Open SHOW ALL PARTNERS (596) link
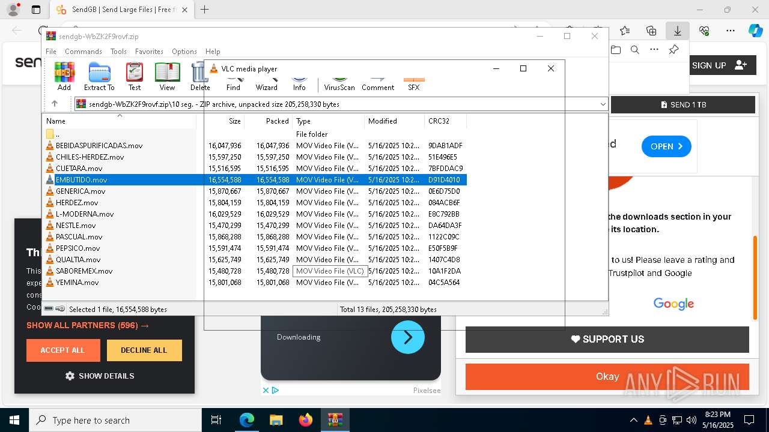Viewport: 769px width, 432px height. tap(88, 325)
